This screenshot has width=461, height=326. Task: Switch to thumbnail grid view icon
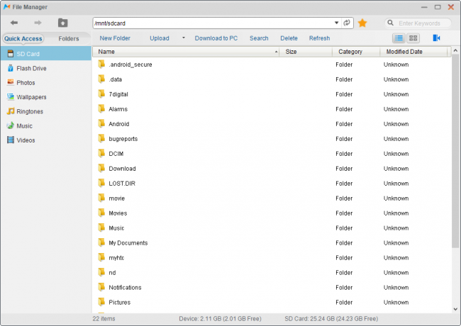coord(413,38)
